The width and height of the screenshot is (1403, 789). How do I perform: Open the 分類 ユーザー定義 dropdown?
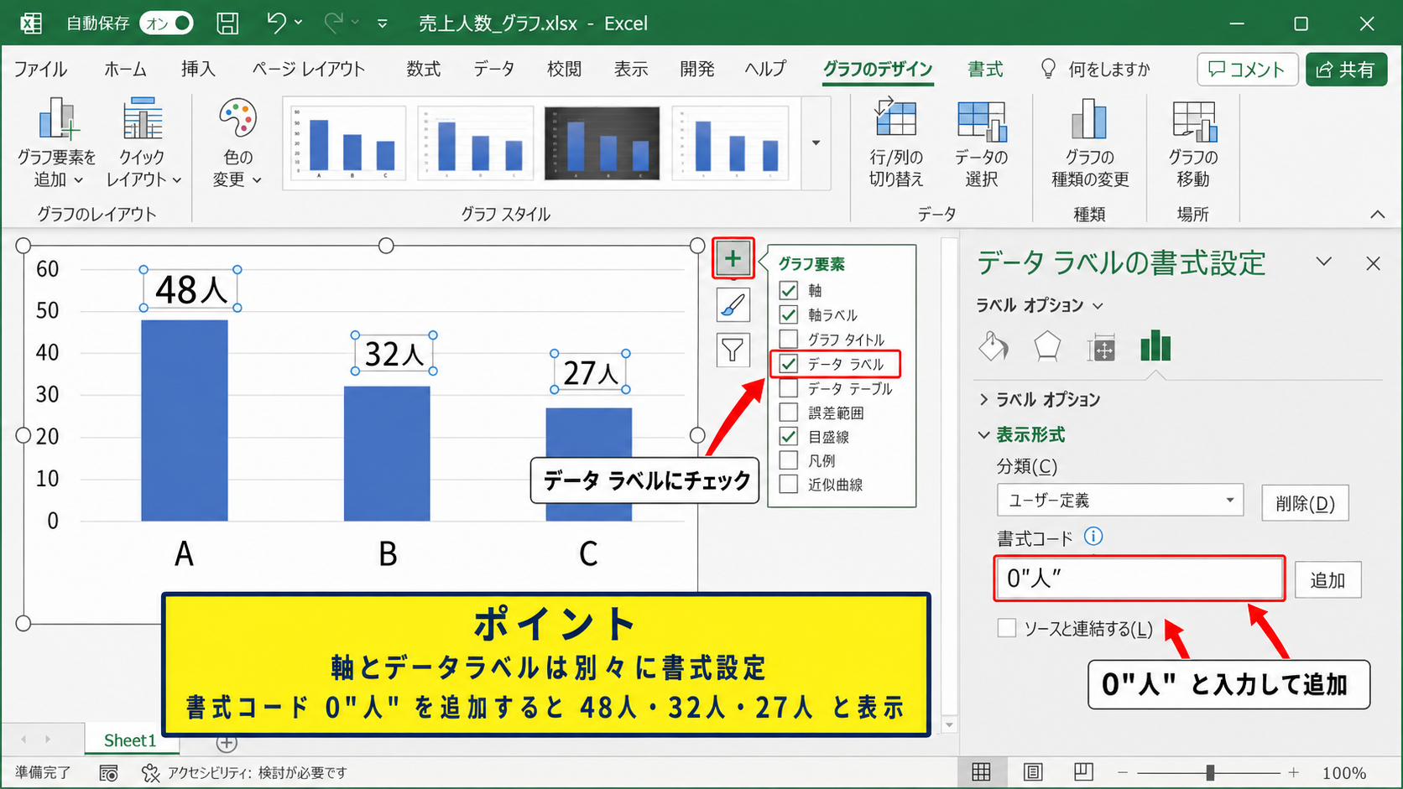pyautogui.click(x=1120, y=501)
